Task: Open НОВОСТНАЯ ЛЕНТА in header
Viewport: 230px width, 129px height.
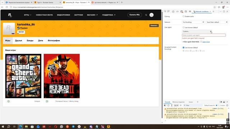Action: click(44, 15)
